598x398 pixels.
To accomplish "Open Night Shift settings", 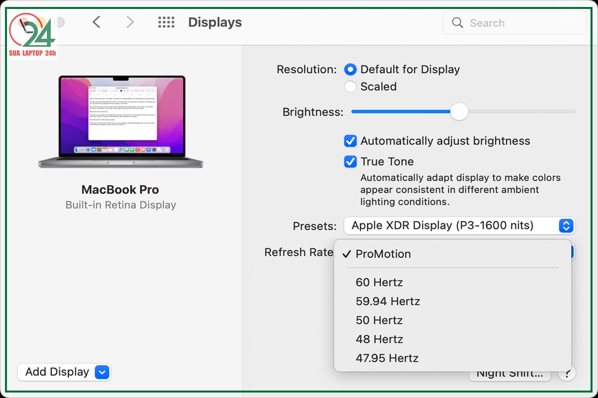I will pyautogui.click(x=510, y=374).
